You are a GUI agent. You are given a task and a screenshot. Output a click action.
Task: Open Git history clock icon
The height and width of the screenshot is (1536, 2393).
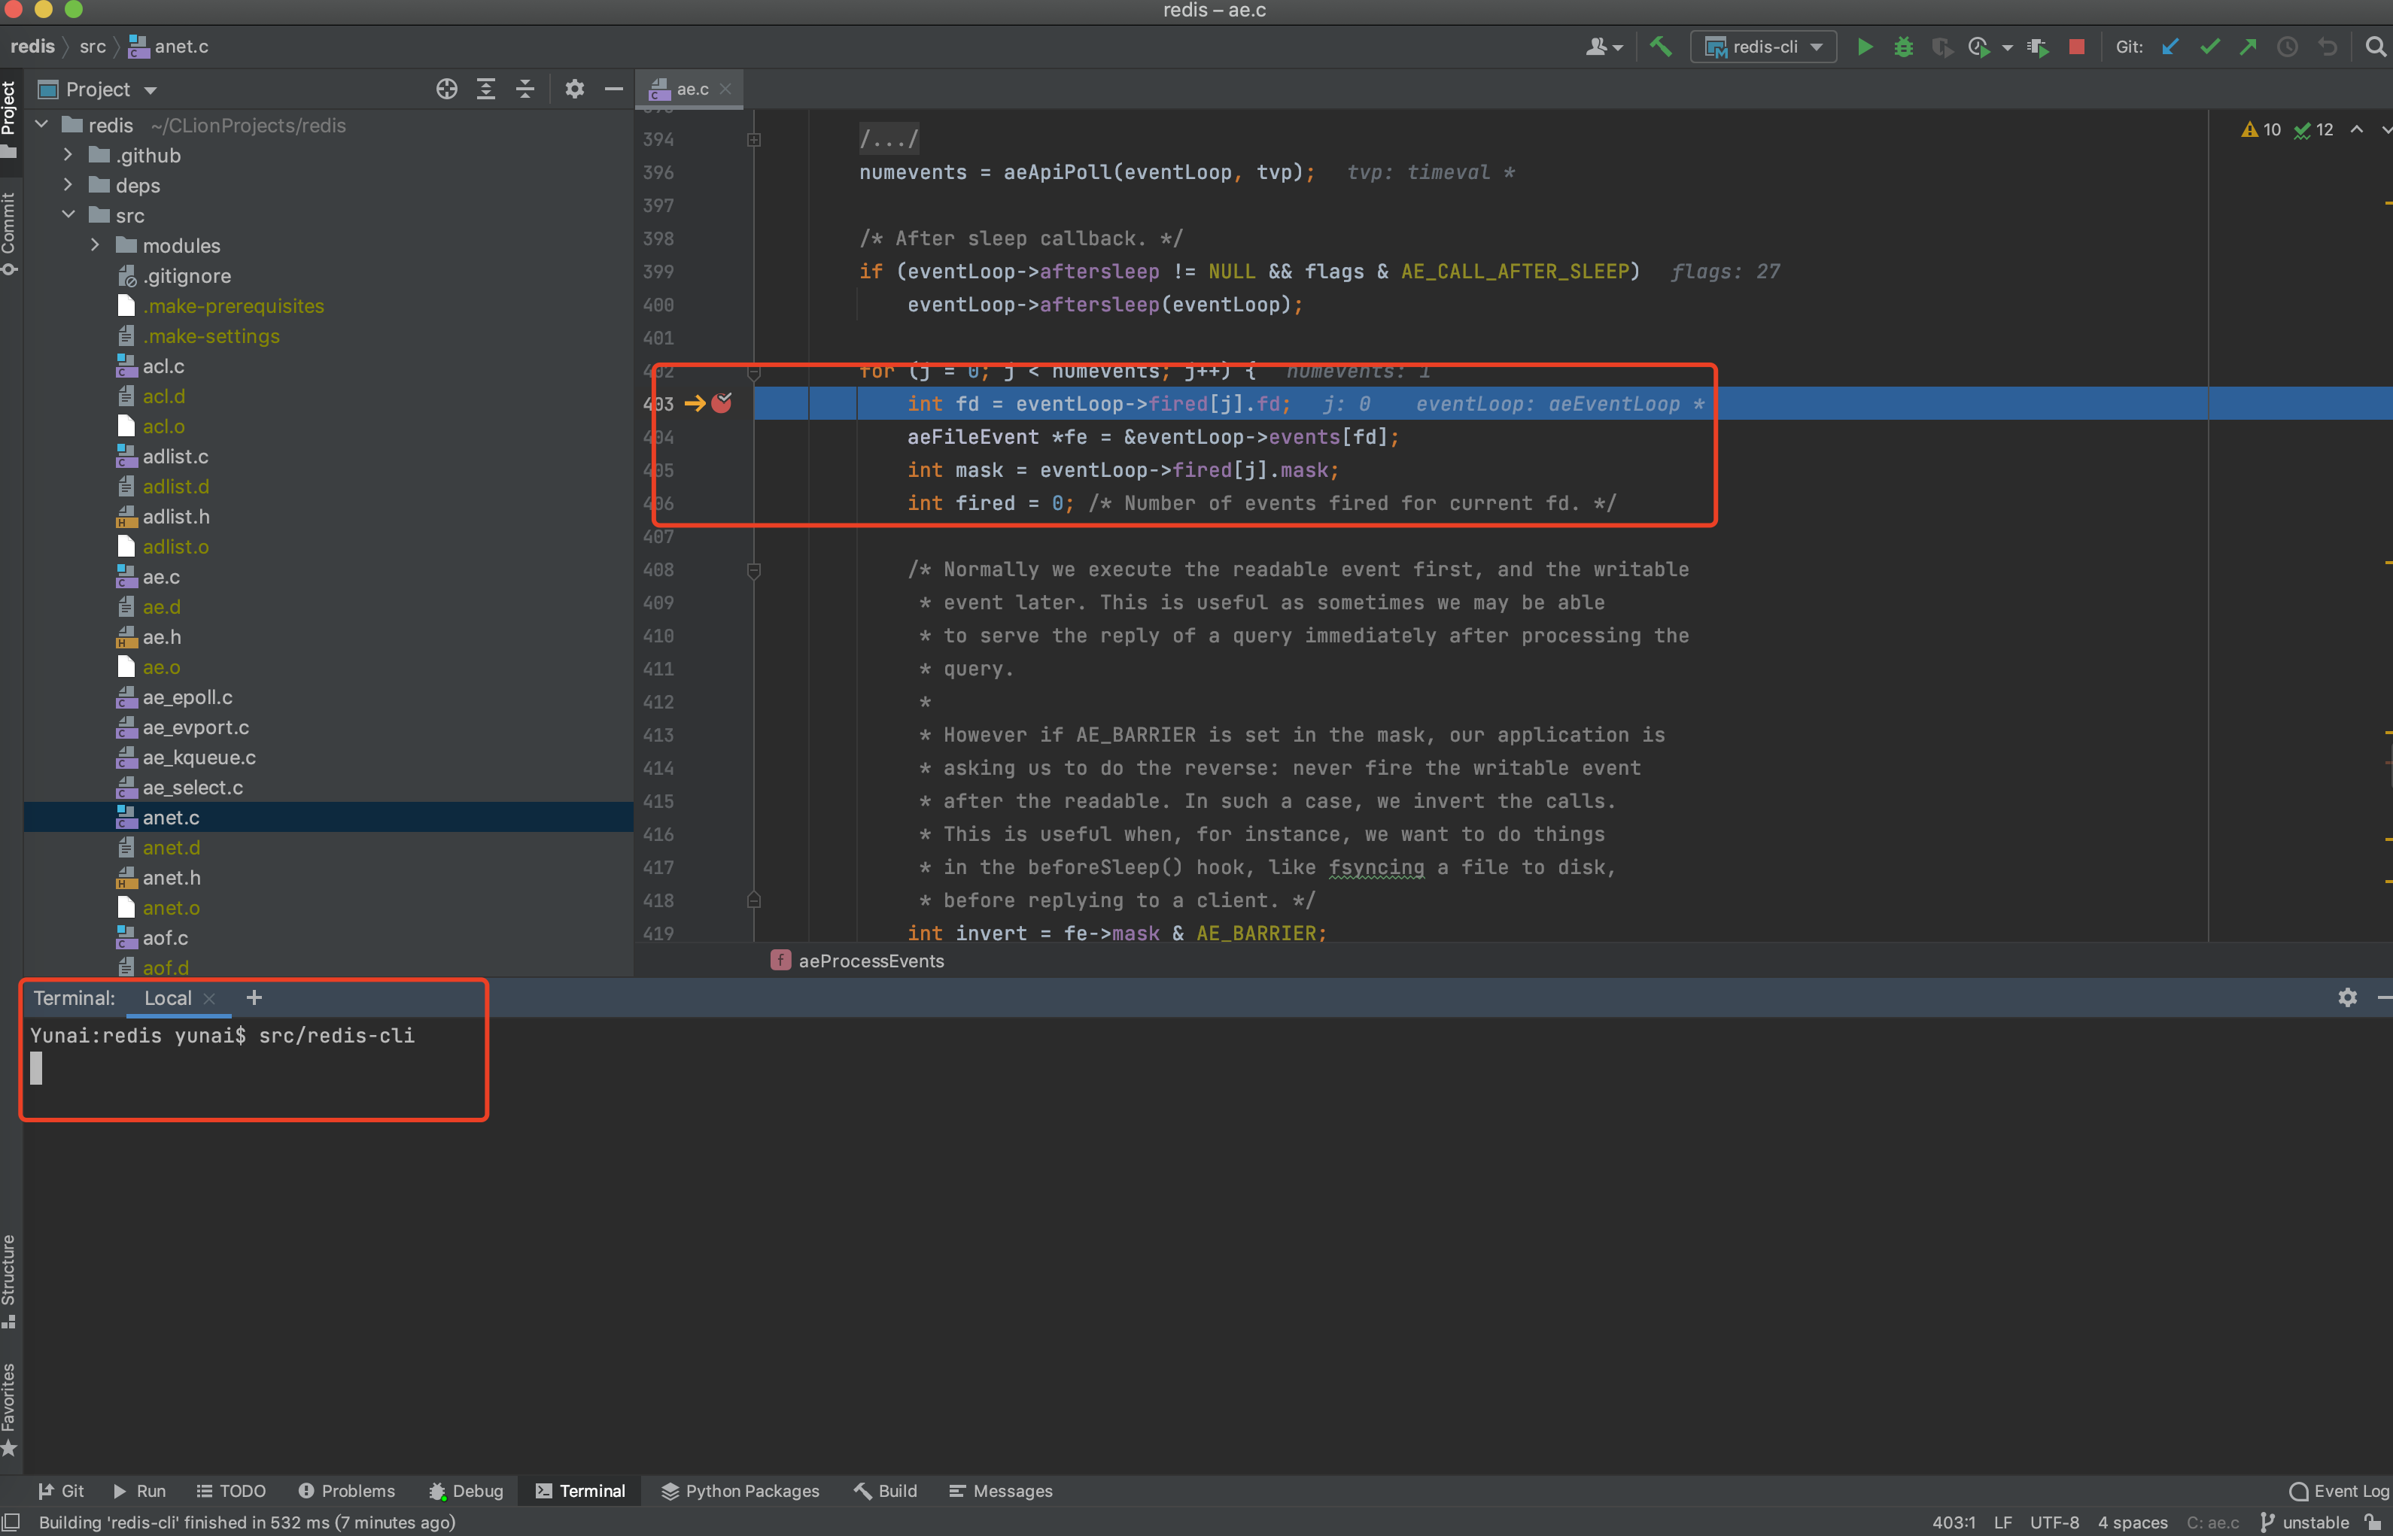(2287, 47)
